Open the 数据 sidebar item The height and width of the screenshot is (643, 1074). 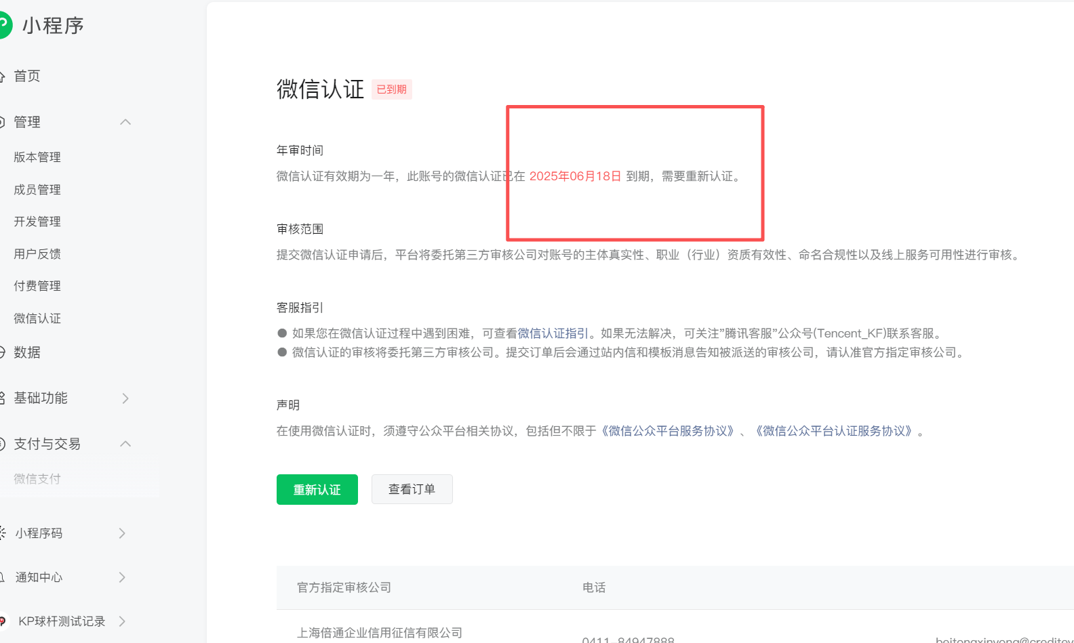[x=27, y=352]
